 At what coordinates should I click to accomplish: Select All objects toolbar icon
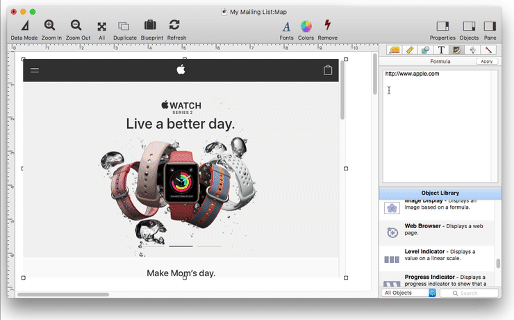[101, 26]
